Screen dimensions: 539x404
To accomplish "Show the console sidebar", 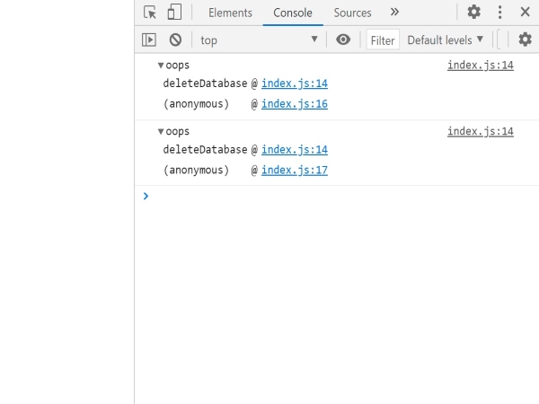I will coord(149,40).
